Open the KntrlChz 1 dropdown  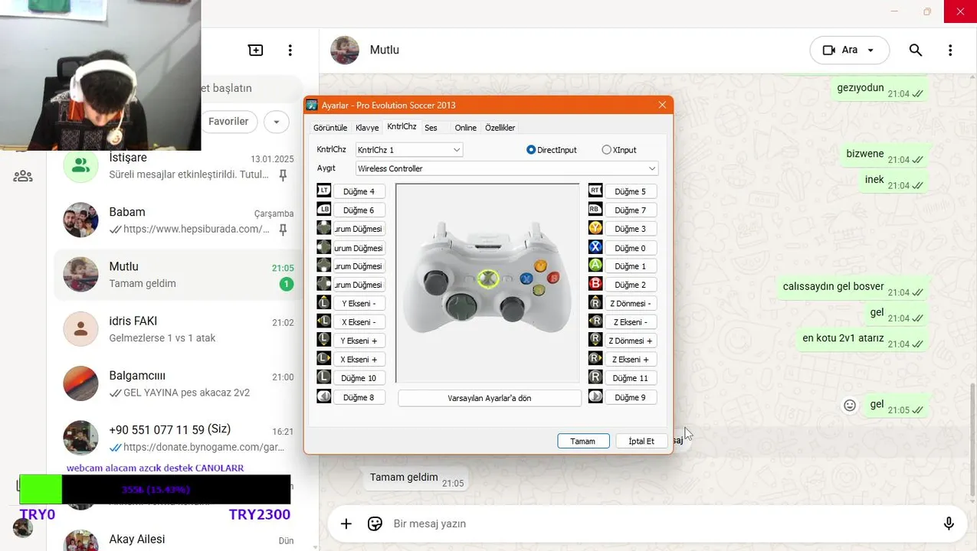[409, 150]
